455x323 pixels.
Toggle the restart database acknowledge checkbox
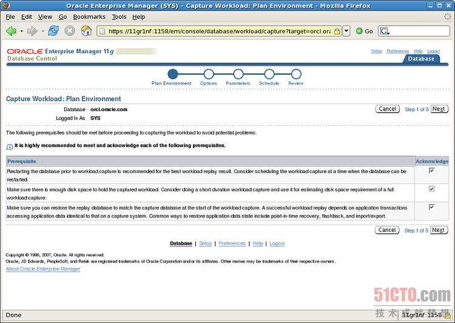(x=431, y=171)
